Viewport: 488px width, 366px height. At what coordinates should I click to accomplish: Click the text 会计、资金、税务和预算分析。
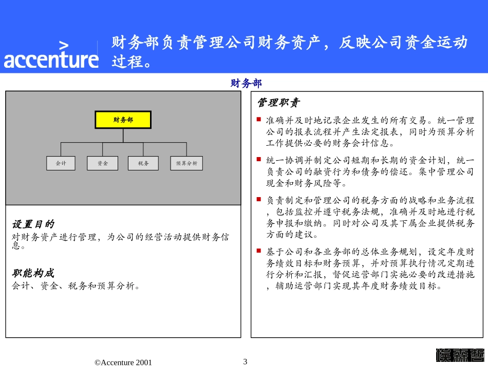(76, 286)
